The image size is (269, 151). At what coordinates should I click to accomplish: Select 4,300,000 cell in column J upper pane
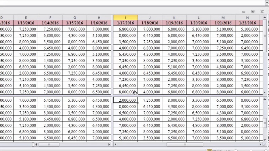pos(150,54)
